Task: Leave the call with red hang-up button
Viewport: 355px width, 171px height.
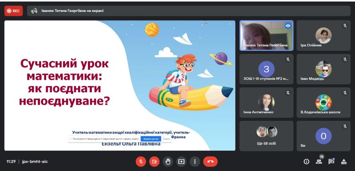Action: coord(210,162)
